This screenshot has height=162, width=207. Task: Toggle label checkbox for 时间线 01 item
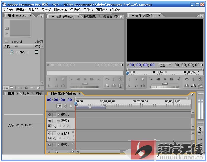tap(37, 52)
